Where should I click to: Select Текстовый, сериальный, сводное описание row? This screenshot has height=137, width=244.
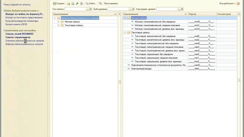[x=180, y=58]
